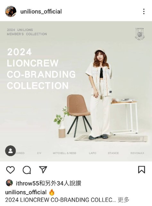The image size is (152, 206).
Task: Open the unilions_official profile picture
Action: pyautogui.click(x=11, y=11)
